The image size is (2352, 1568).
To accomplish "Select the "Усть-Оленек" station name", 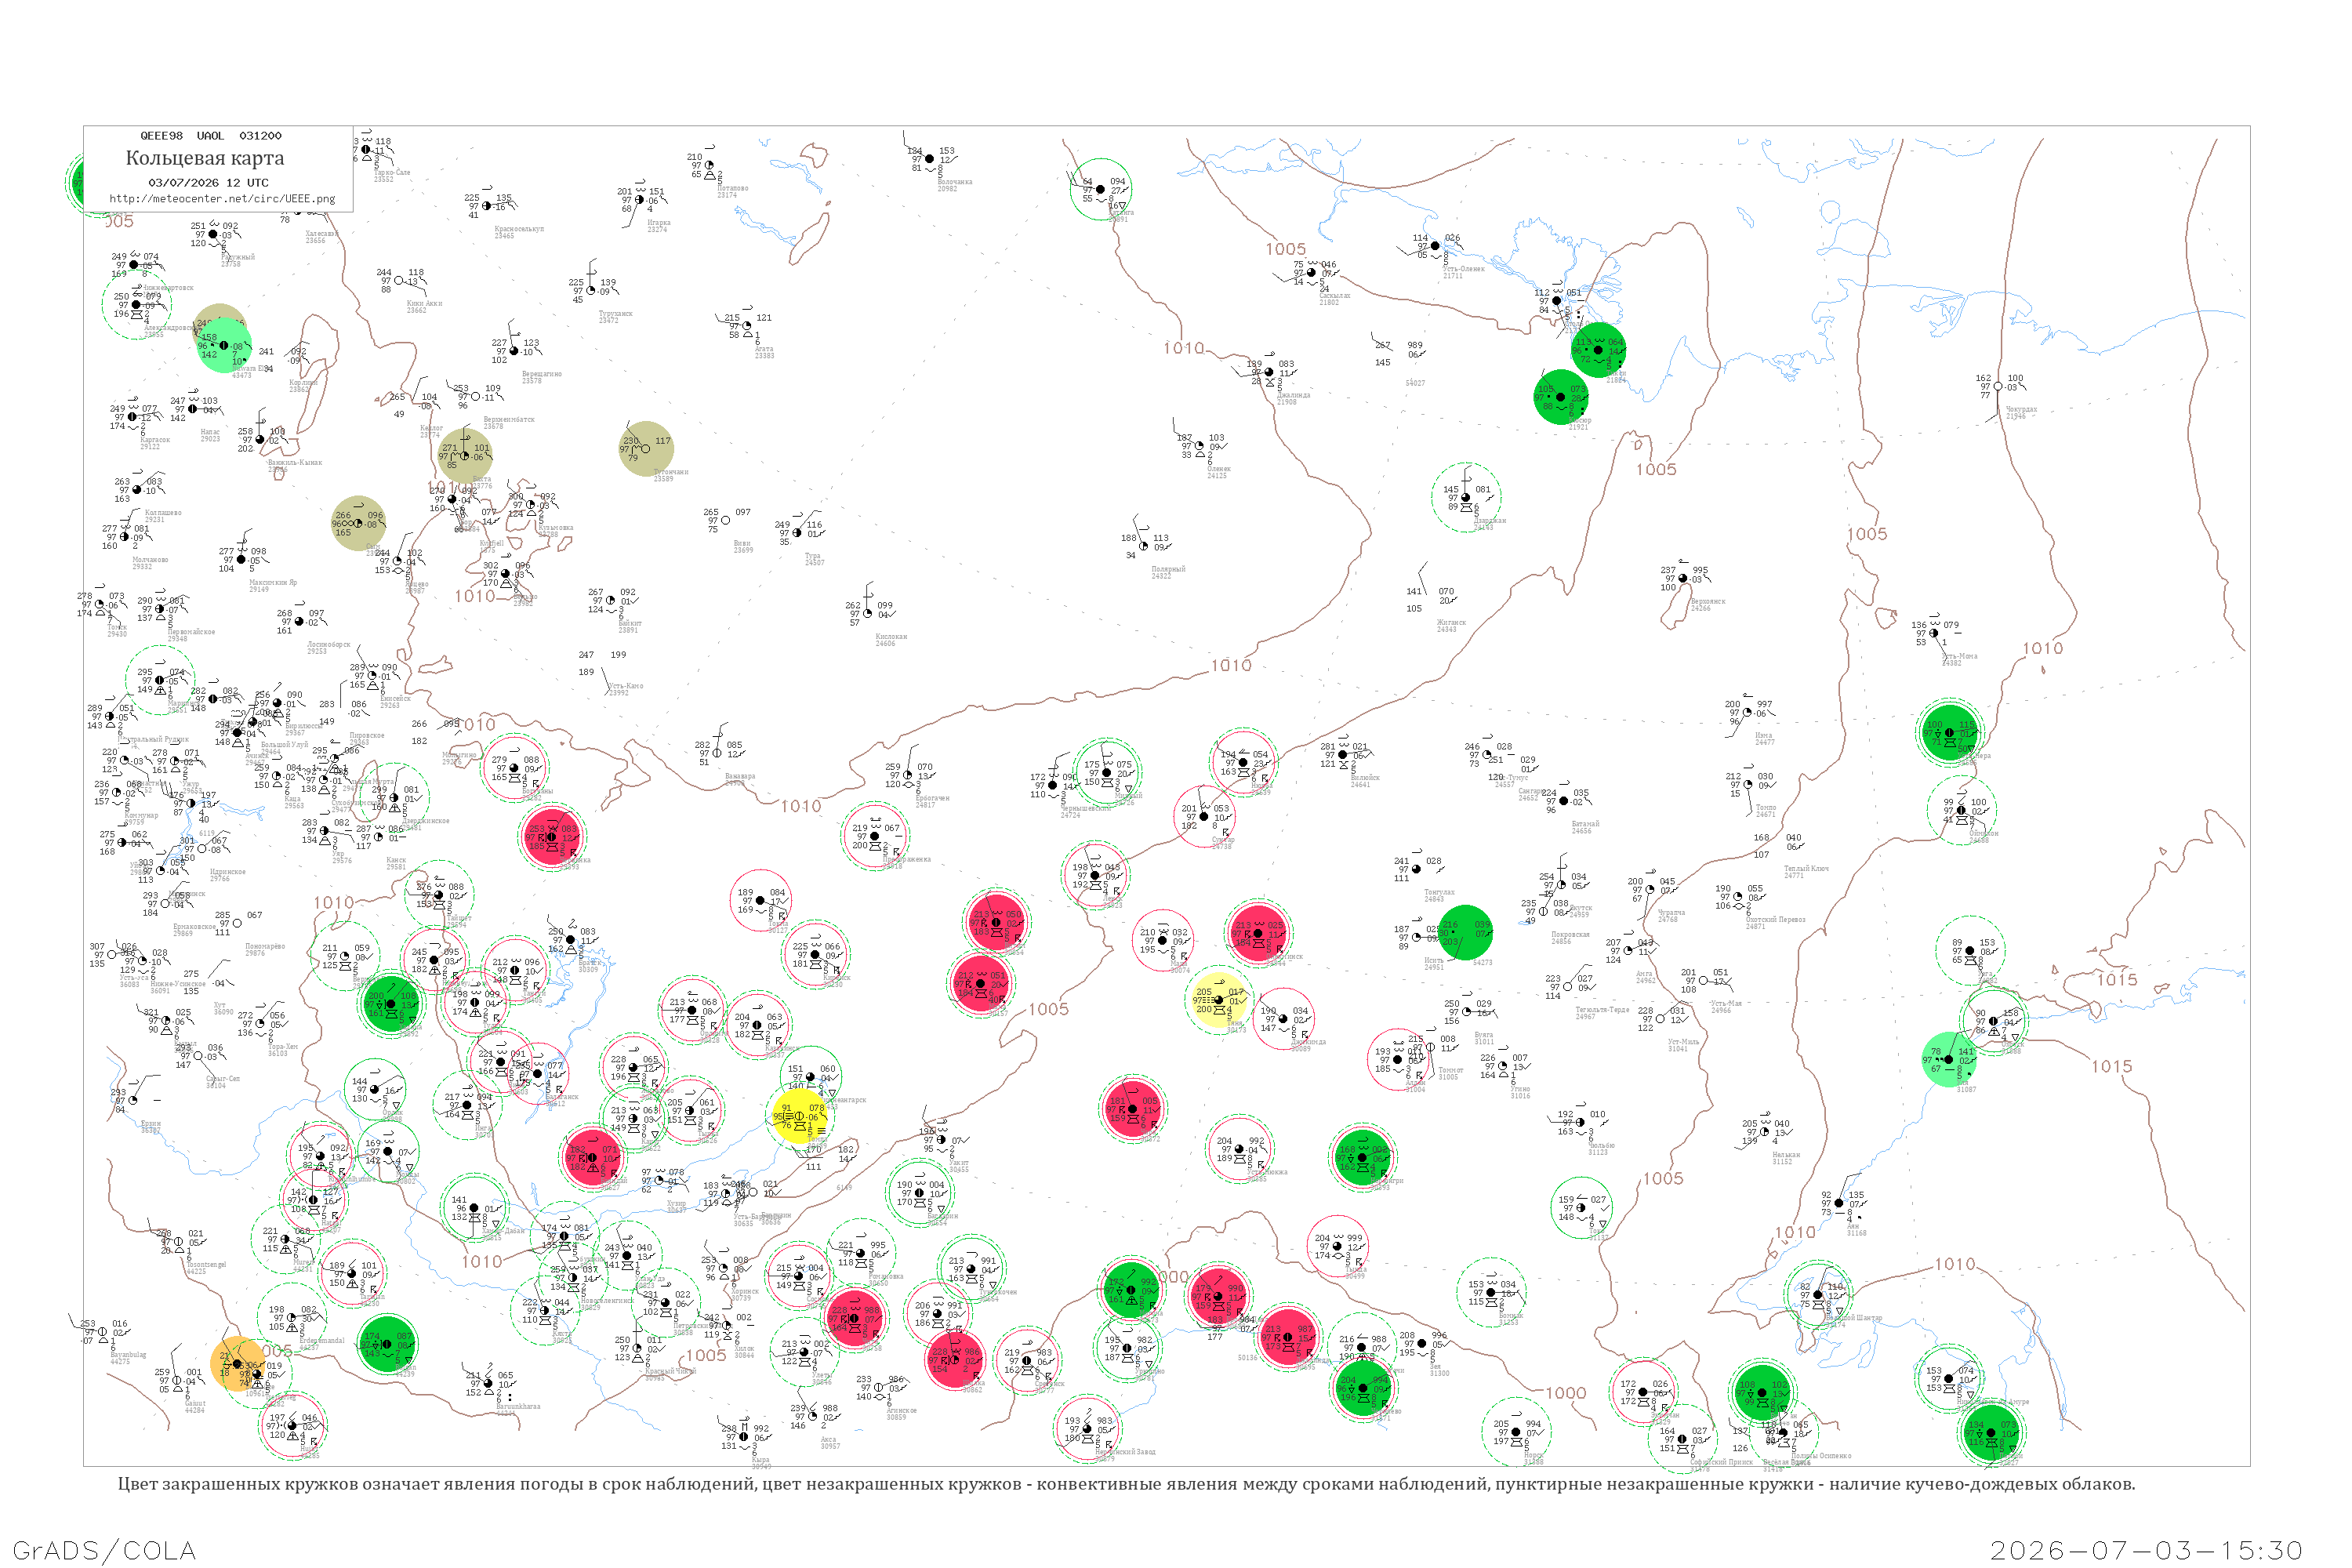I will point(1463,269).
